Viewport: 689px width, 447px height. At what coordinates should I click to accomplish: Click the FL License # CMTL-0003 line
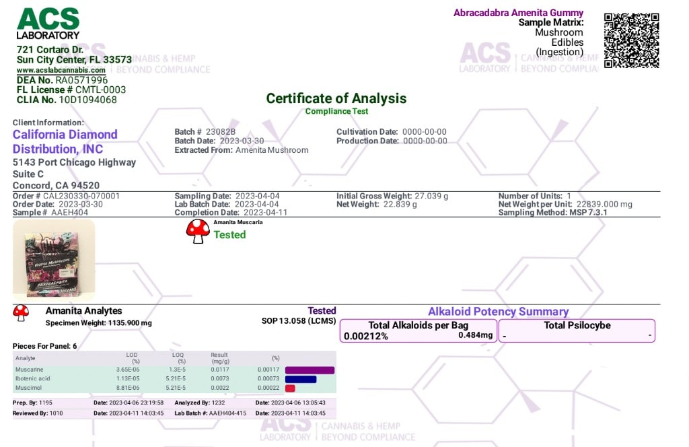[x=71, y=90]
